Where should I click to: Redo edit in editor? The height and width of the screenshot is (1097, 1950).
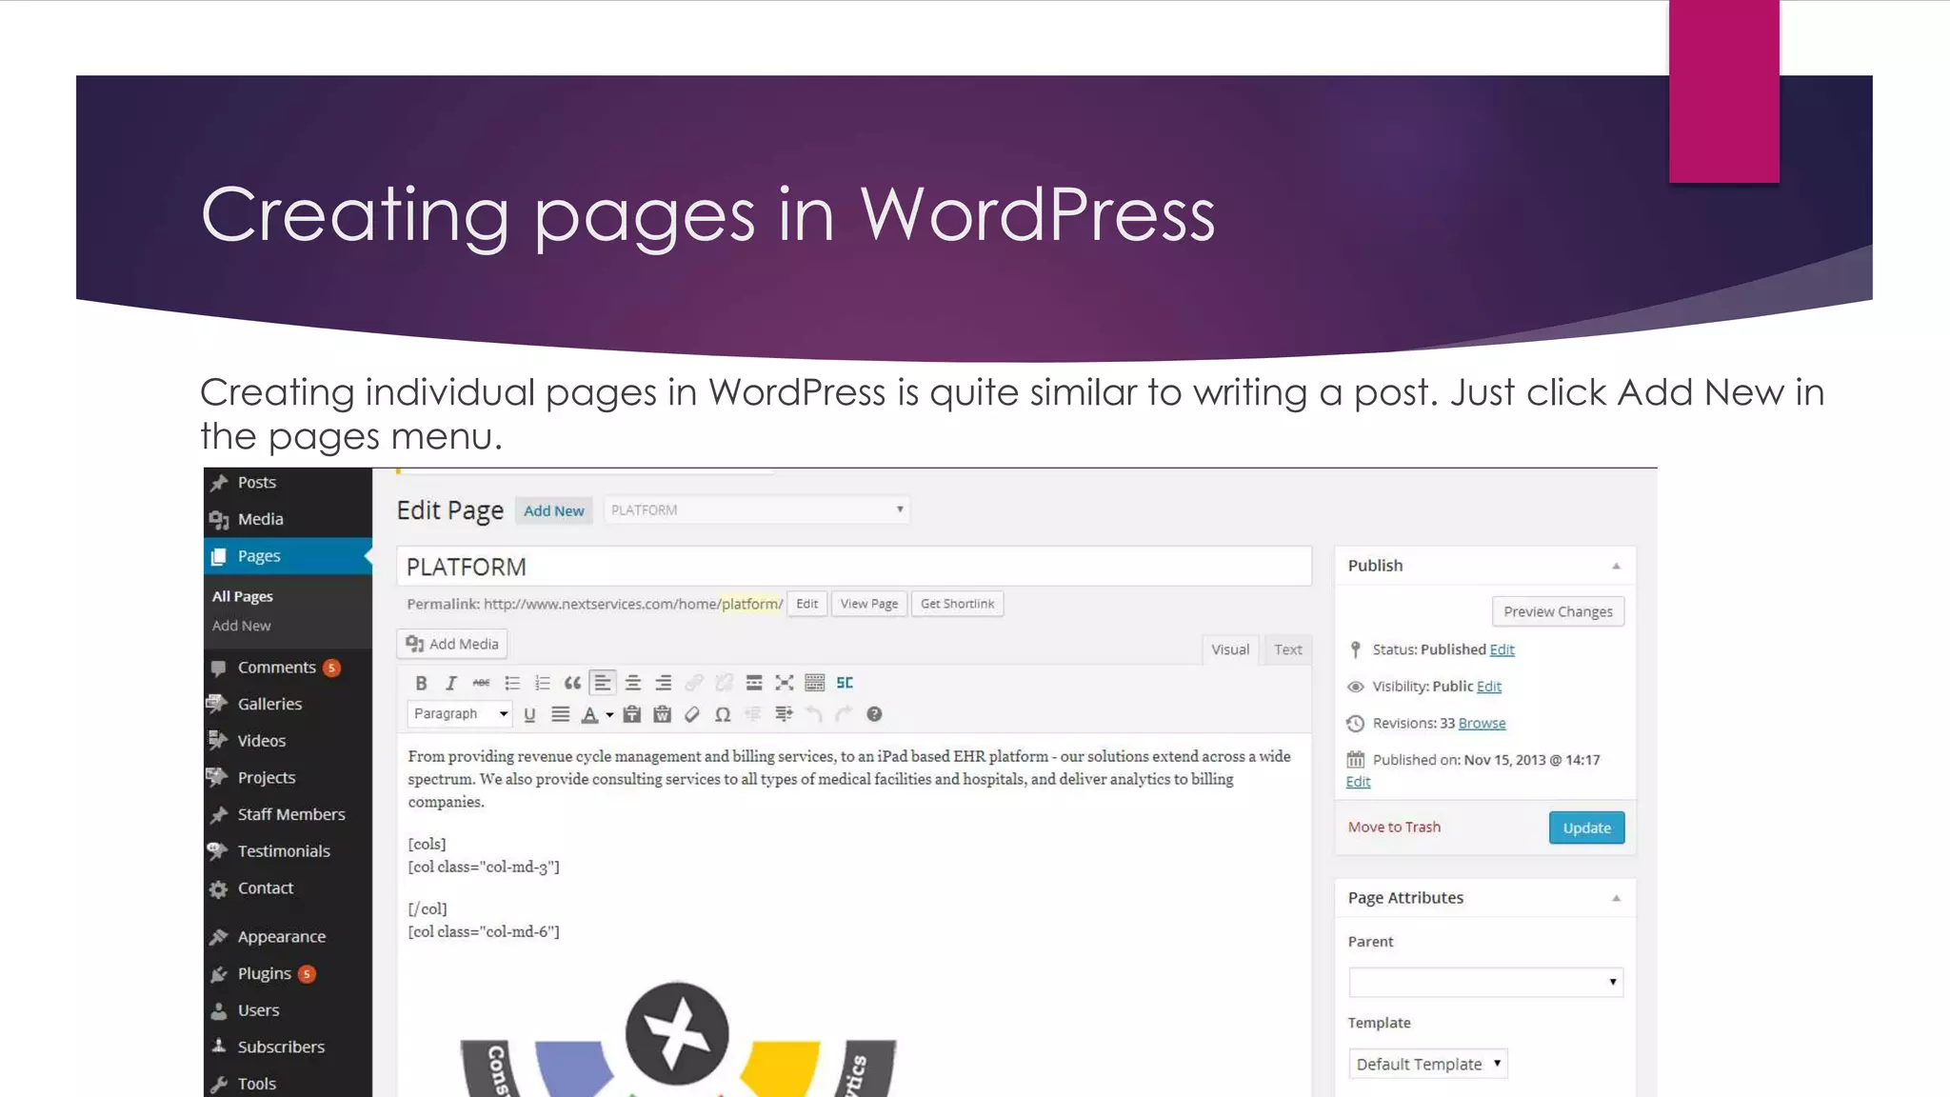844,714
